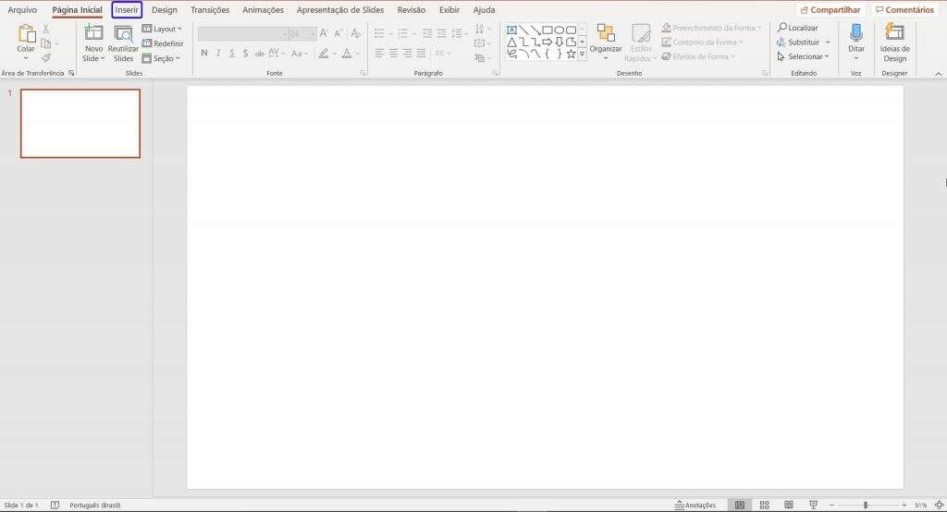Click the Novo Slide icon
Screen dimensions: 947x512
tap(93, 32)
